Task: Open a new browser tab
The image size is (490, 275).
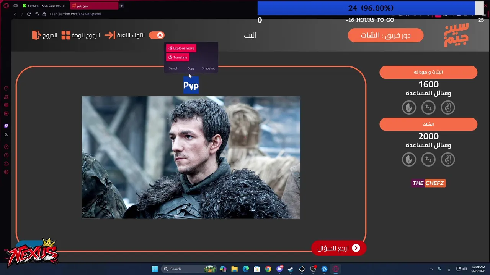Action: click(121, 6)
